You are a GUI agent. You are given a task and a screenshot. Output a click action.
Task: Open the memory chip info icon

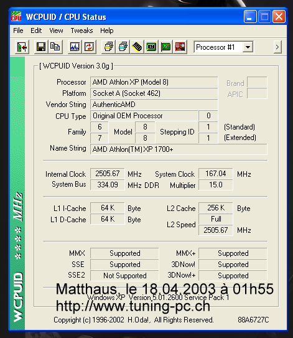pos(137,47)
